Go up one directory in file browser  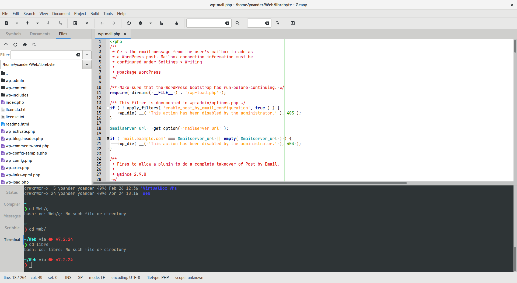point(6,45)
